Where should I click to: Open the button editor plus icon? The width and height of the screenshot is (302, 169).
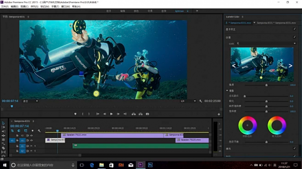click(219, 114)
